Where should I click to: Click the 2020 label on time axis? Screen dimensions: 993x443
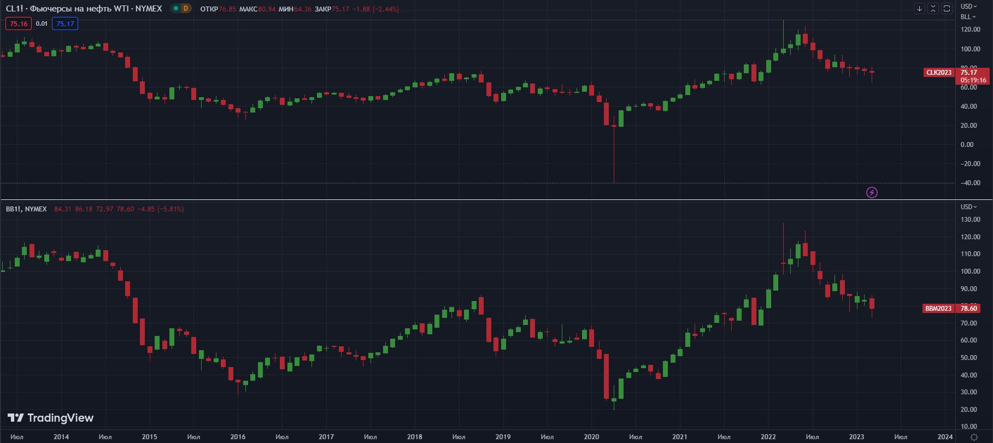[591, 436]
